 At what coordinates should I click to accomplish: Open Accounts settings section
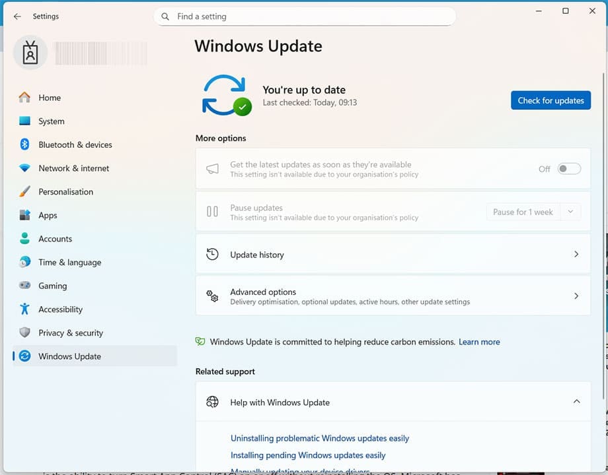(x=55, y=239)
